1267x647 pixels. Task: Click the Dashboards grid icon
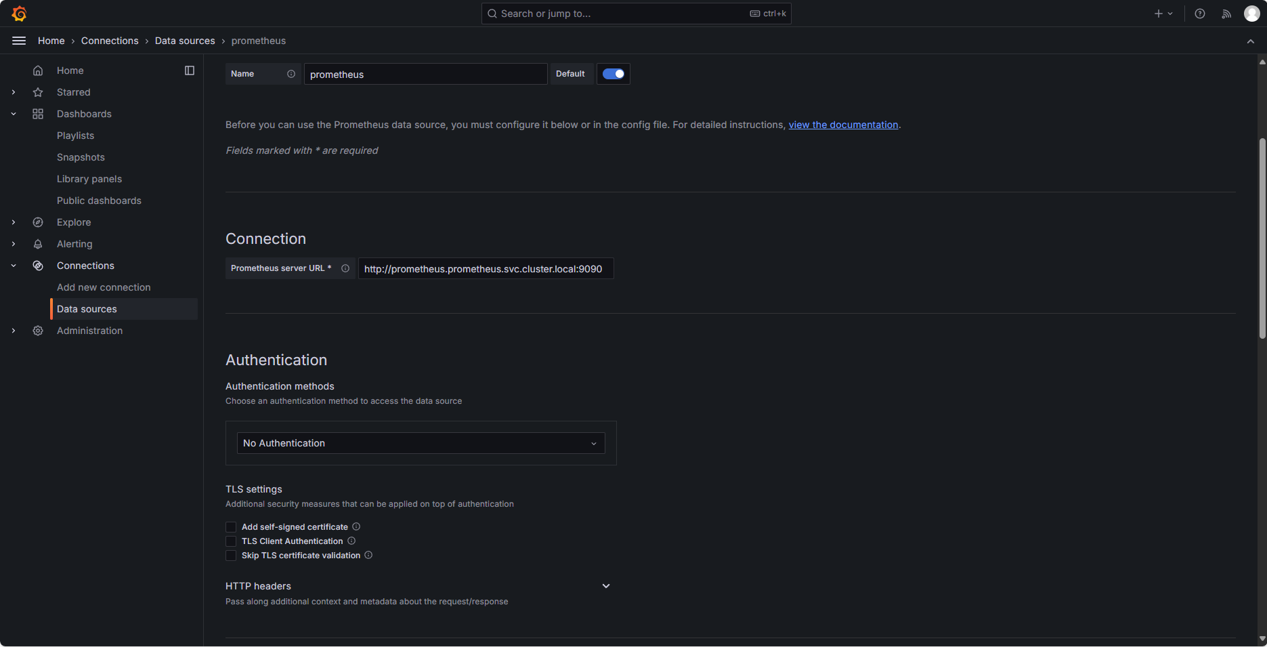38,114
